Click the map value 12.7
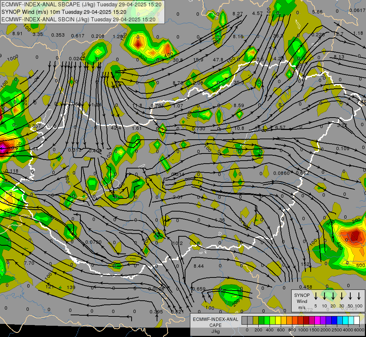Screen dimensions: 366x337 click(x=338, y=34)
